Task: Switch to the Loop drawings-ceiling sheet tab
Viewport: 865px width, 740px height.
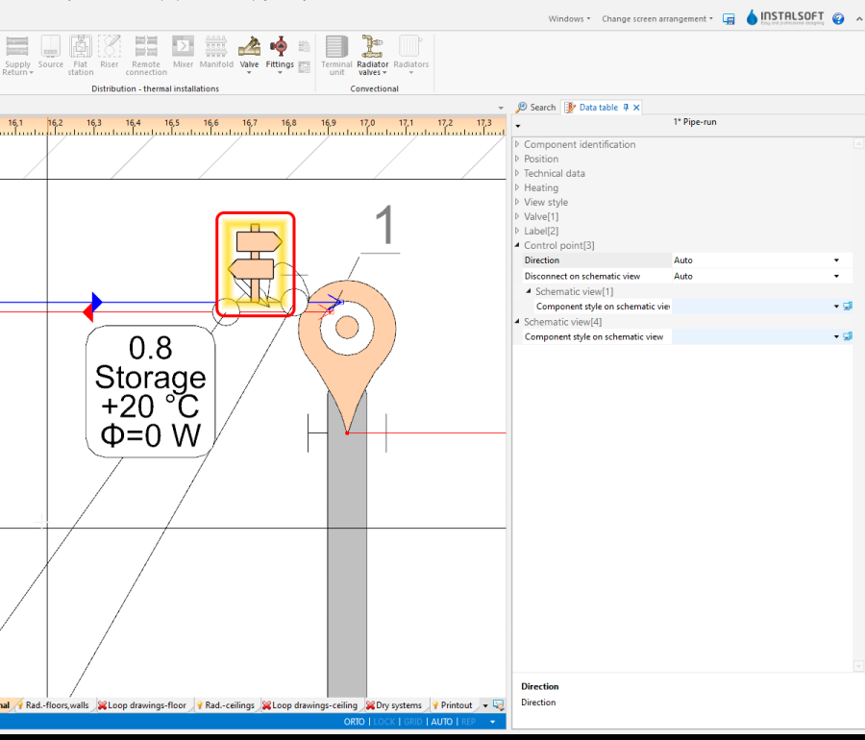Action: coord(309,704)
